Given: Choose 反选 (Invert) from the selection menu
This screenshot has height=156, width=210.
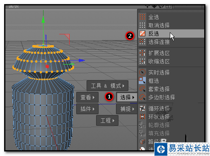Looking at the screenshot, I should coord(171,34).
